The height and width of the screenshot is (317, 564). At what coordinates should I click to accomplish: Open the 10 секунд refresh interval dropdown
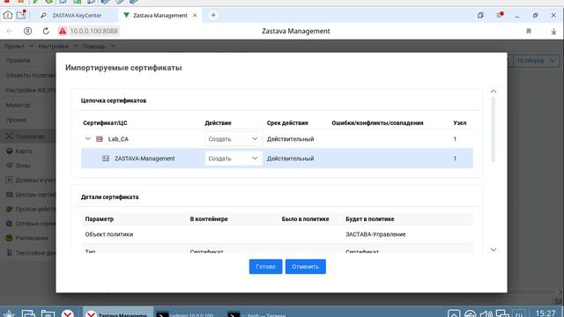537,61
